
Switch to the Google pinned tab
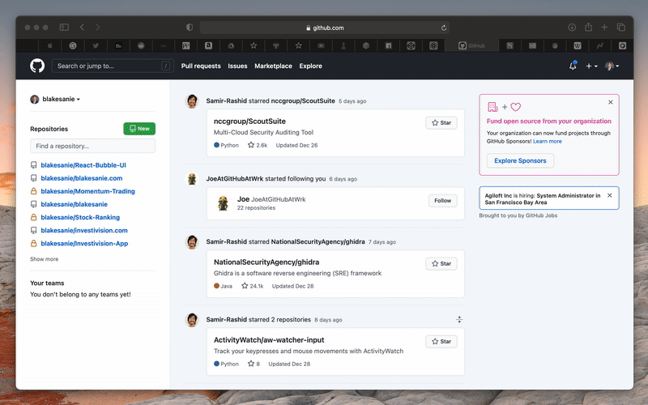tap(73, 46)
